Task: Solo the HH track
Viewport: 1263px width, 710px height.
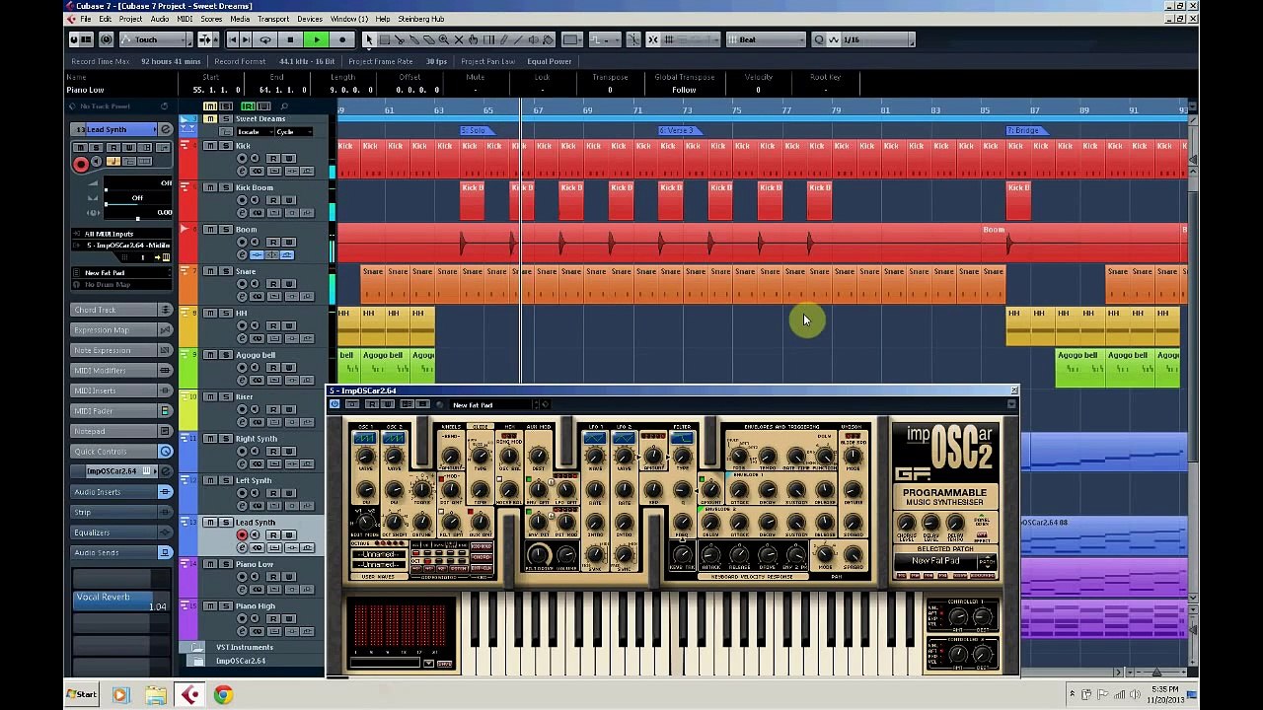Action: pos(225,313)
